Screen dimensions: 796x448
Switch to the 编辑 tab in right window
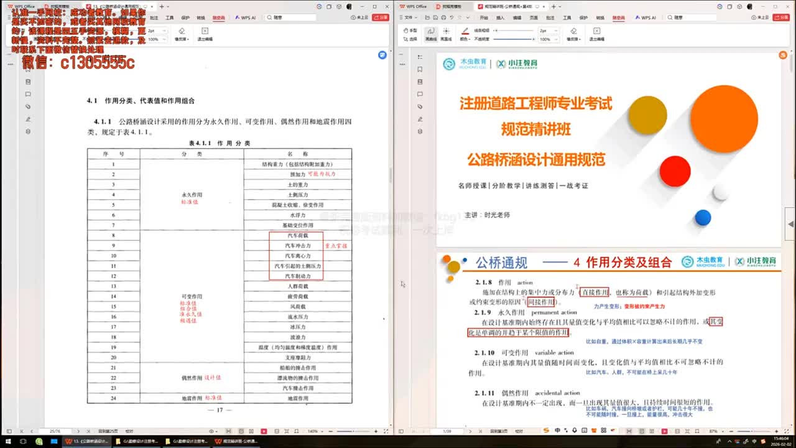pyautogui.click(x=517, y=18)
